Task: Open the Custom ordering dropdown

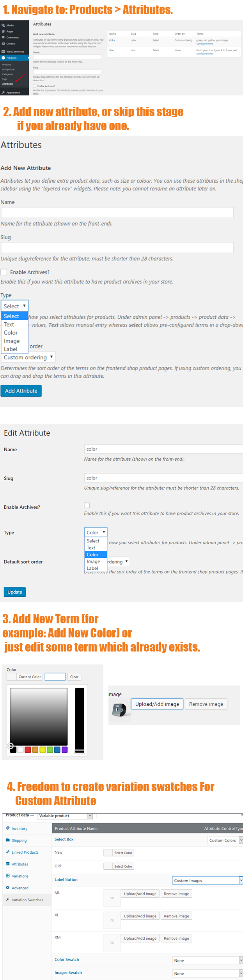Action: click(x=28, y=357)
